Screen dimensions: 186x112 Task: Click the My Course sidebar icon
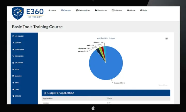13,36
